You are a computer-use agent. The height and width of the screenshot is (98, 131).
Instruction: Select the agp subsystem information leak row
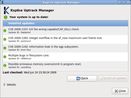pyautogui.click(x=65, y=48)
